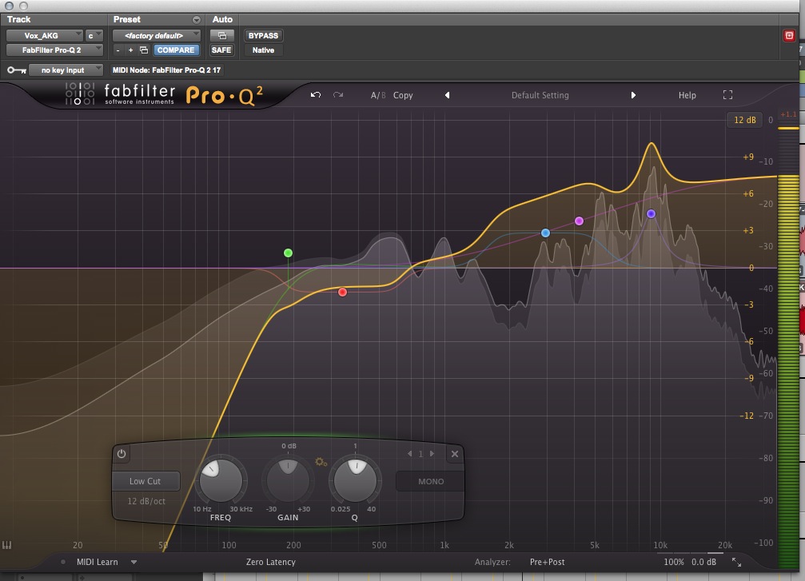Toggle MIDI Learn enable dot

(x=63, y=562)
